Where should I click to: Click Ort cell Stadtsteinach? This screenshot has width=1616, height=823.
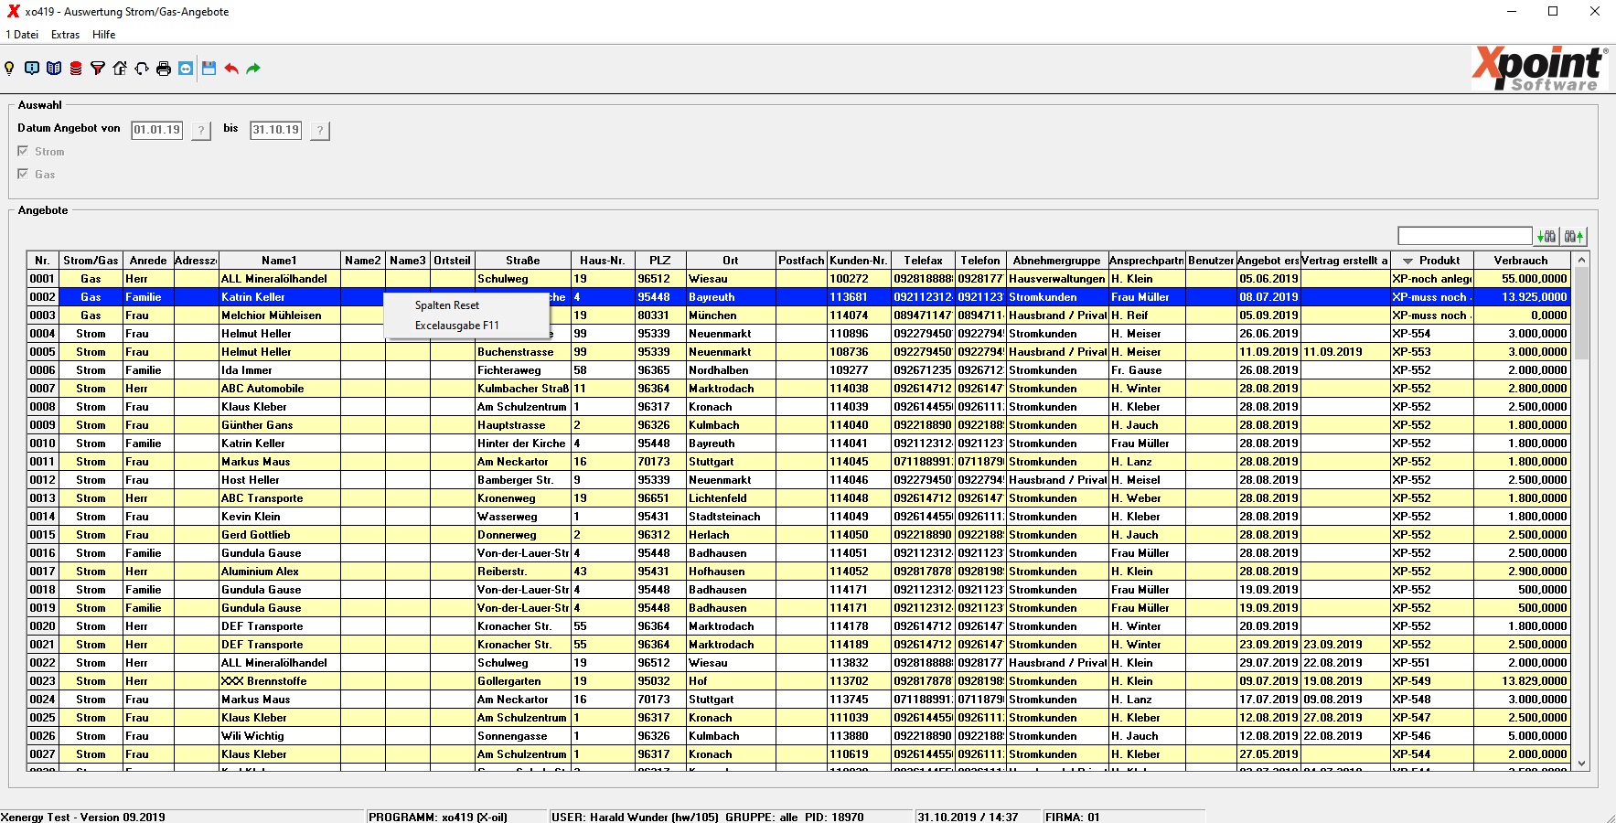coord(731,517)
